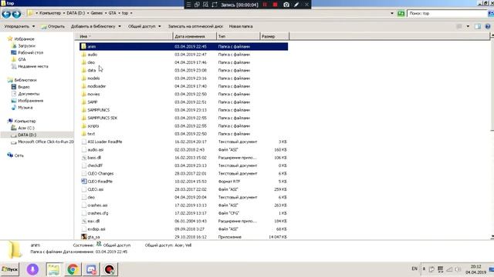The height and width of the screenshot is (277, 494).
Task: Change the view with view icon
Action: (x=459, y=26)
